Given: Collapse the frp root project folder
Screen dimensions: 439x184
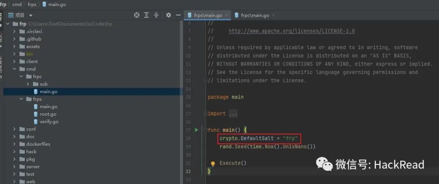Looking at the screenshot, I should coord(8,24).
